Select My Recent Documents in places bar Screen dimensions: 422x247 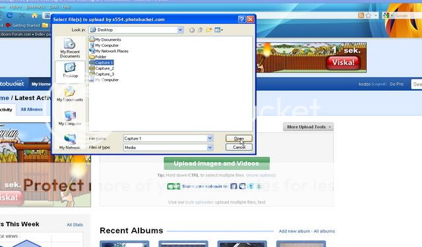[x=70, y=48]
